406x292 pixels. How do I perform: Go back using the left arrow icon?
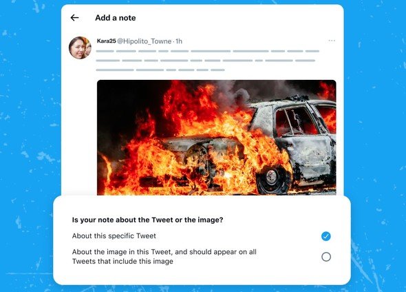coord(74,18)
